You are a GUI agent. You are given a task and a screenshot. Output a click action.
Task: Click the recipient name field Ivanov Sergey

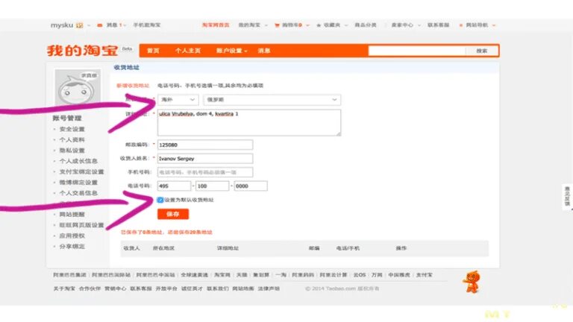coord(205,159)
